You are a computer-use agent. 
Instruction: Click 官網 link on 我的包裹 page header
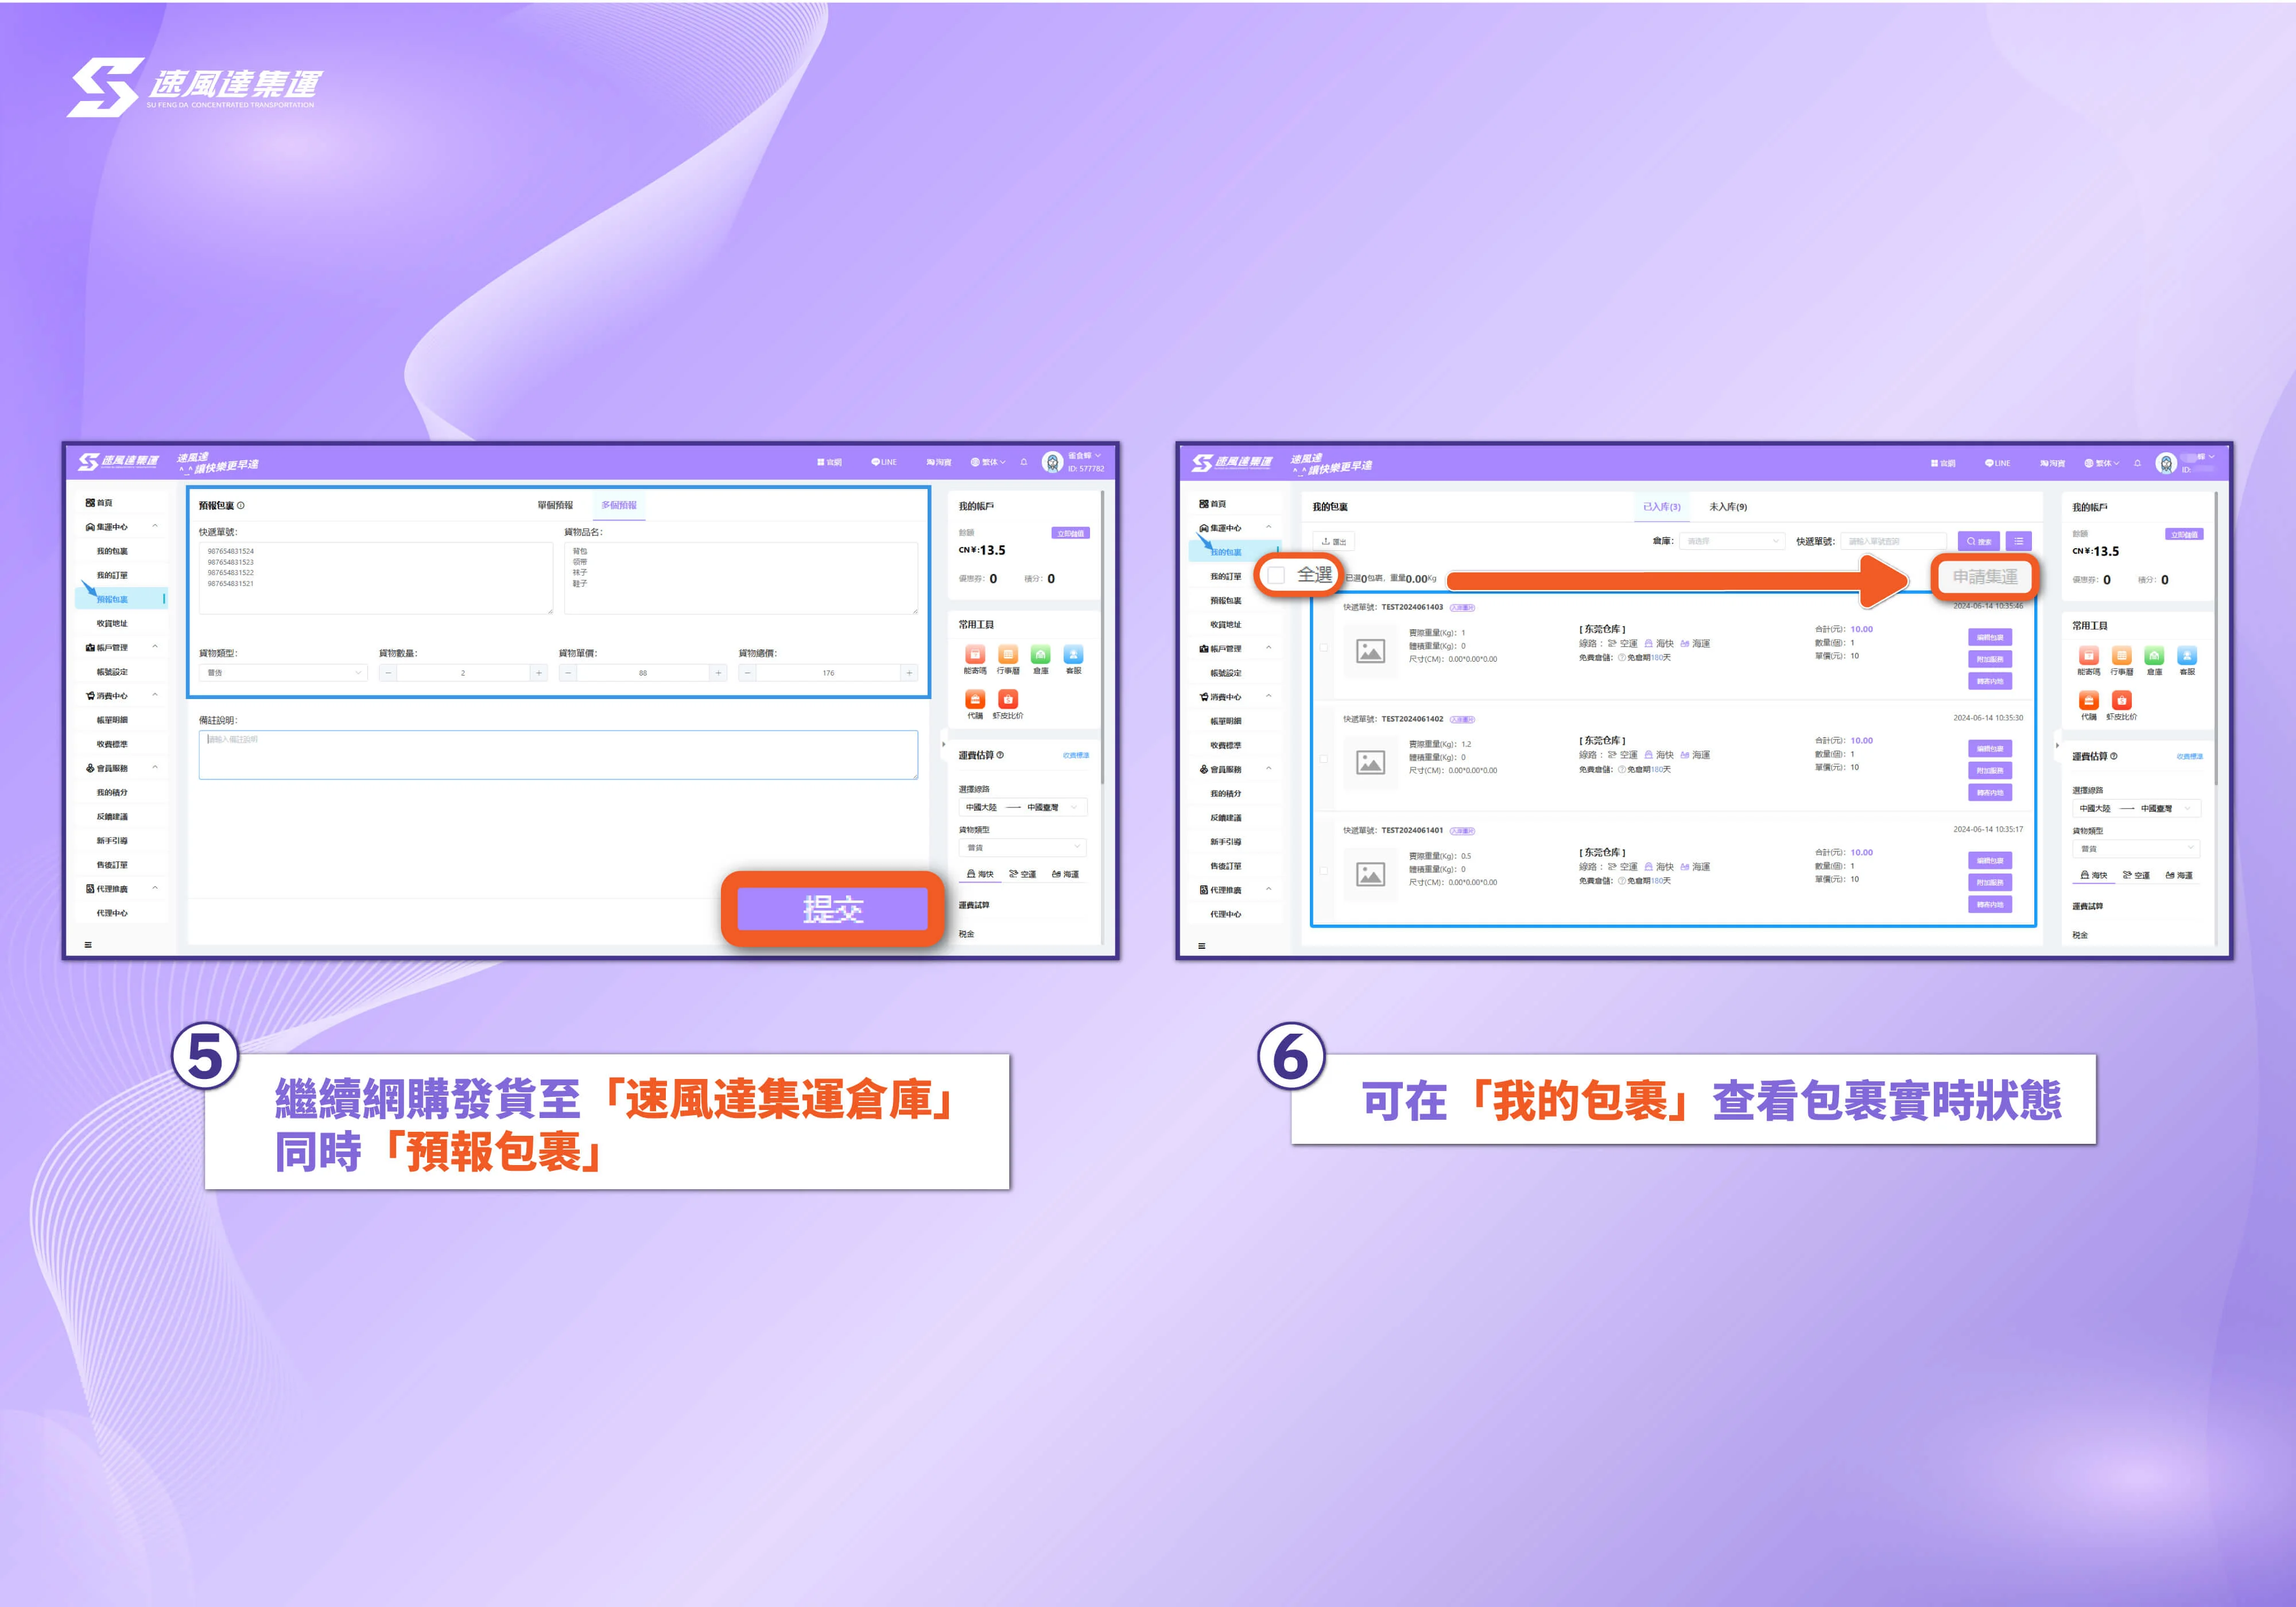click(x=1943, y=463)
